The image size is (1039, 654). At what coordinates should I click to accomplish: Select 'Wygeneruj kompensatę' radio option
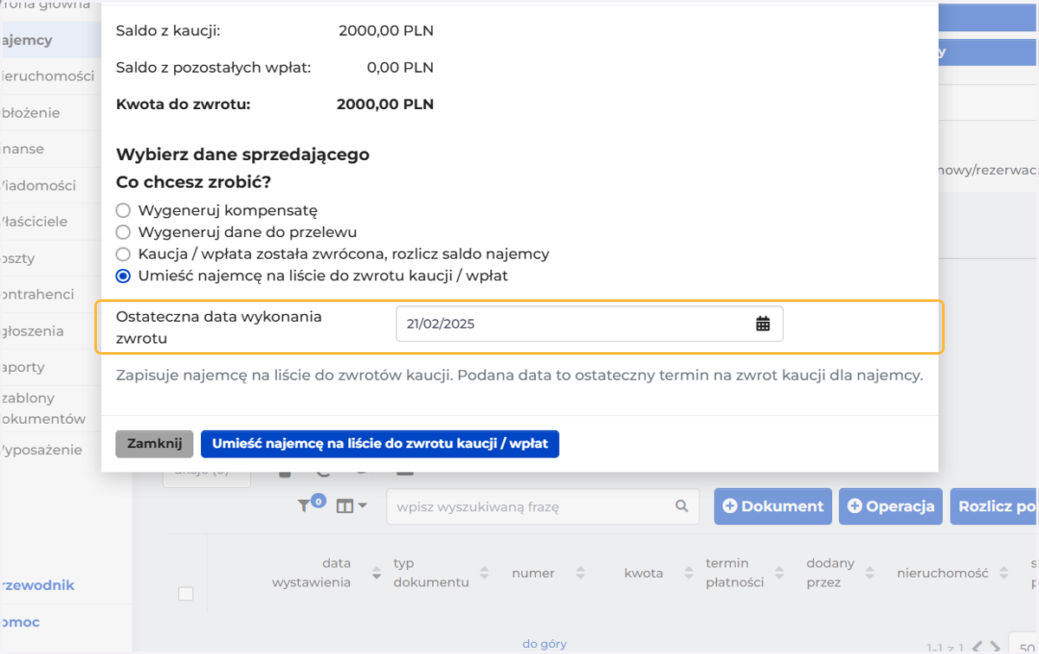tap(123, 210)
